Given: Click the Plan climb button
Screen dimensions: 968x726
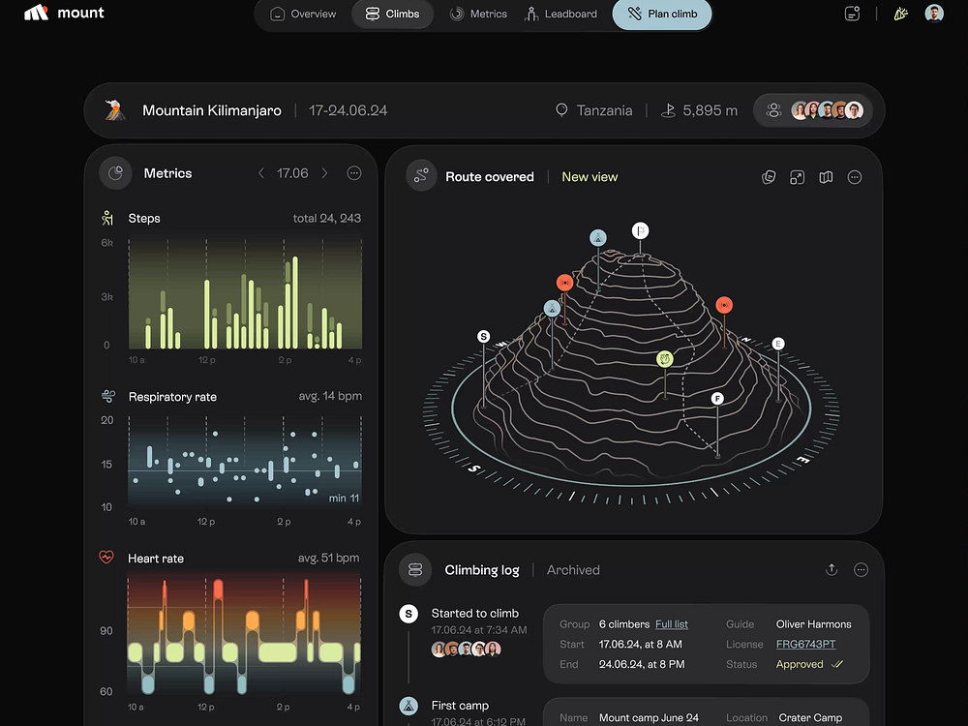Looking at the screenshot, I should tap(662, 15).
